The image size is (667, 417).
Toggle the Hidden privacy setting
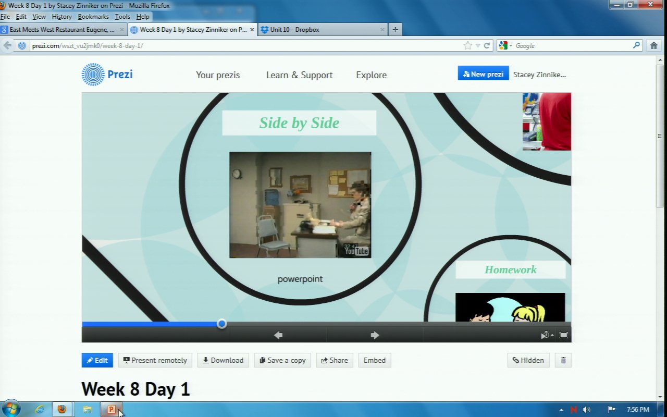(x=528, y=360)
